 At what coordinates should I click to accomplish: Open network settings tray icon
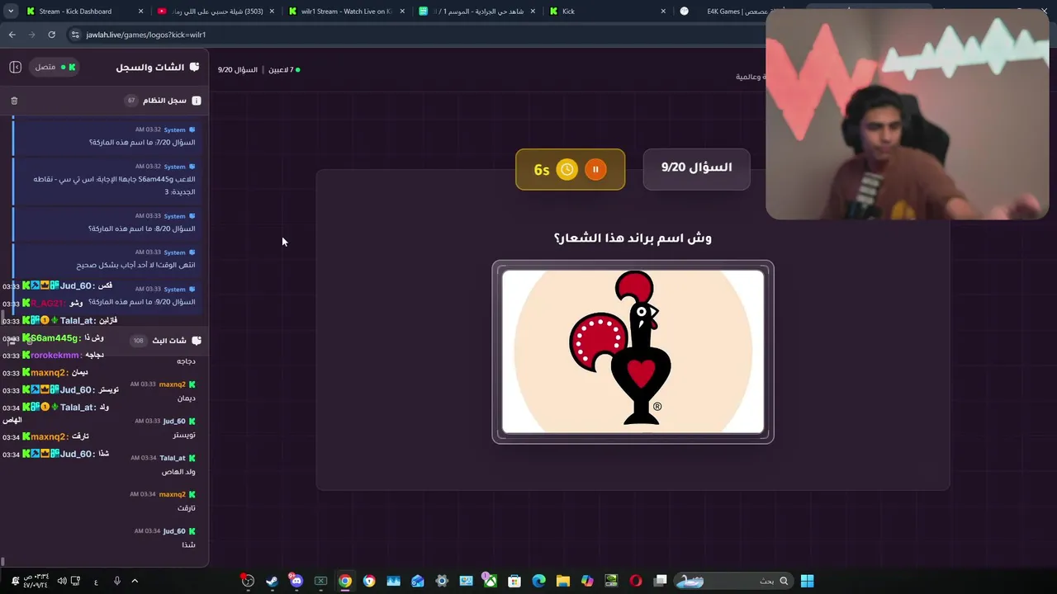click(x=74, y=581)
